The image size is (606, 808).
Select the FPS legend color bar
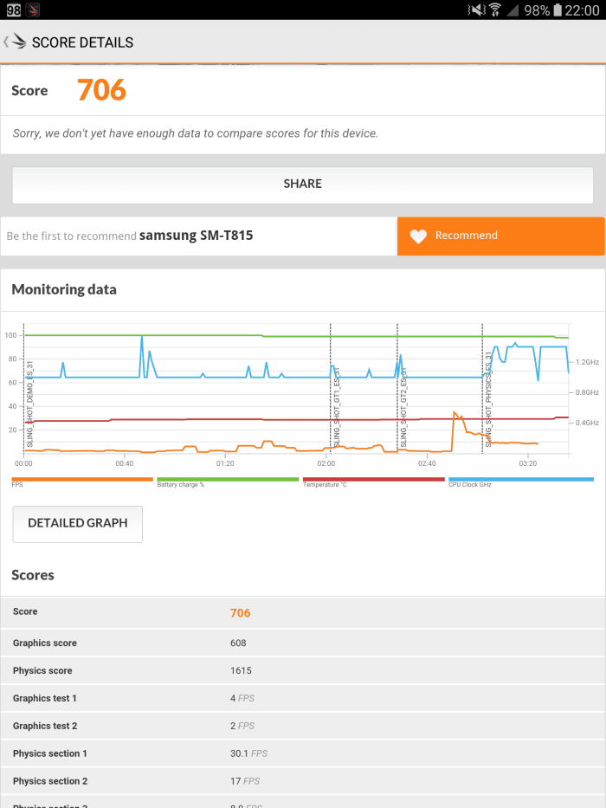point(82,479)
